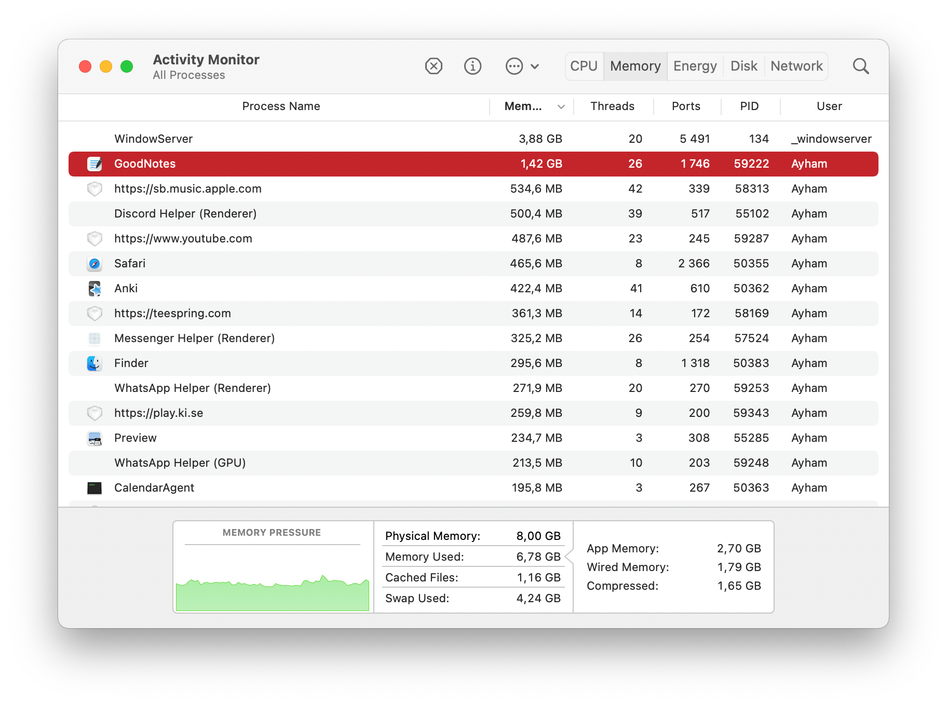
Task: Switch to the CPU tab
Action: pyautogui.click(x=584, y=66)
